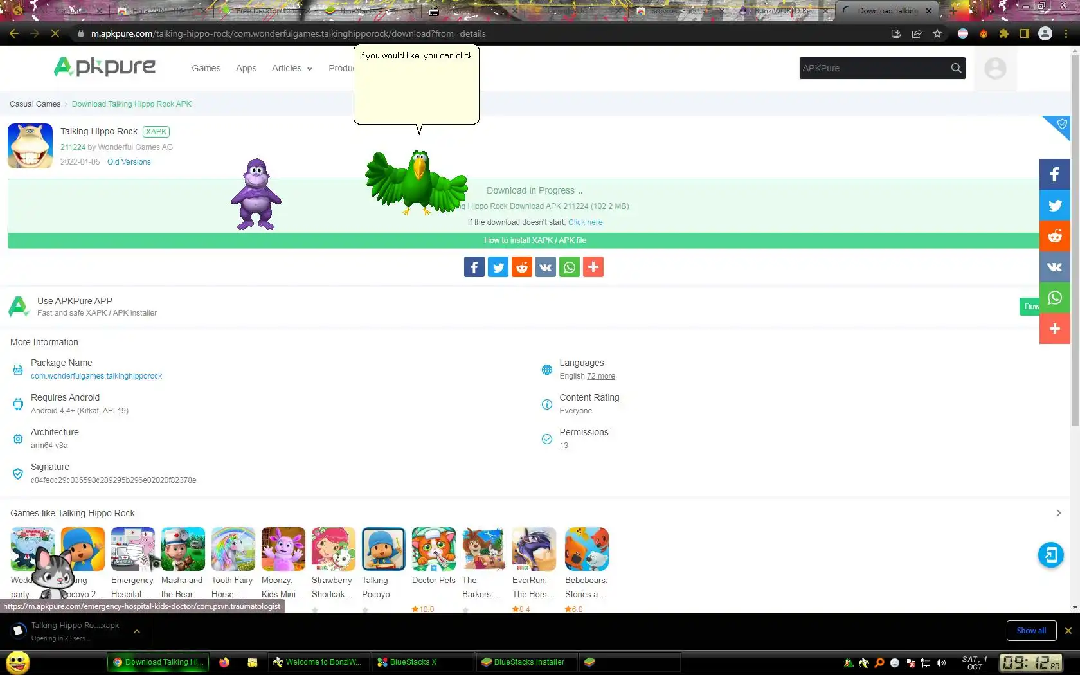Open the Strawberry Shortcake game thumbnail
Image resolution: width=1080 pixels, height=675 pixels.
point(334,549)
